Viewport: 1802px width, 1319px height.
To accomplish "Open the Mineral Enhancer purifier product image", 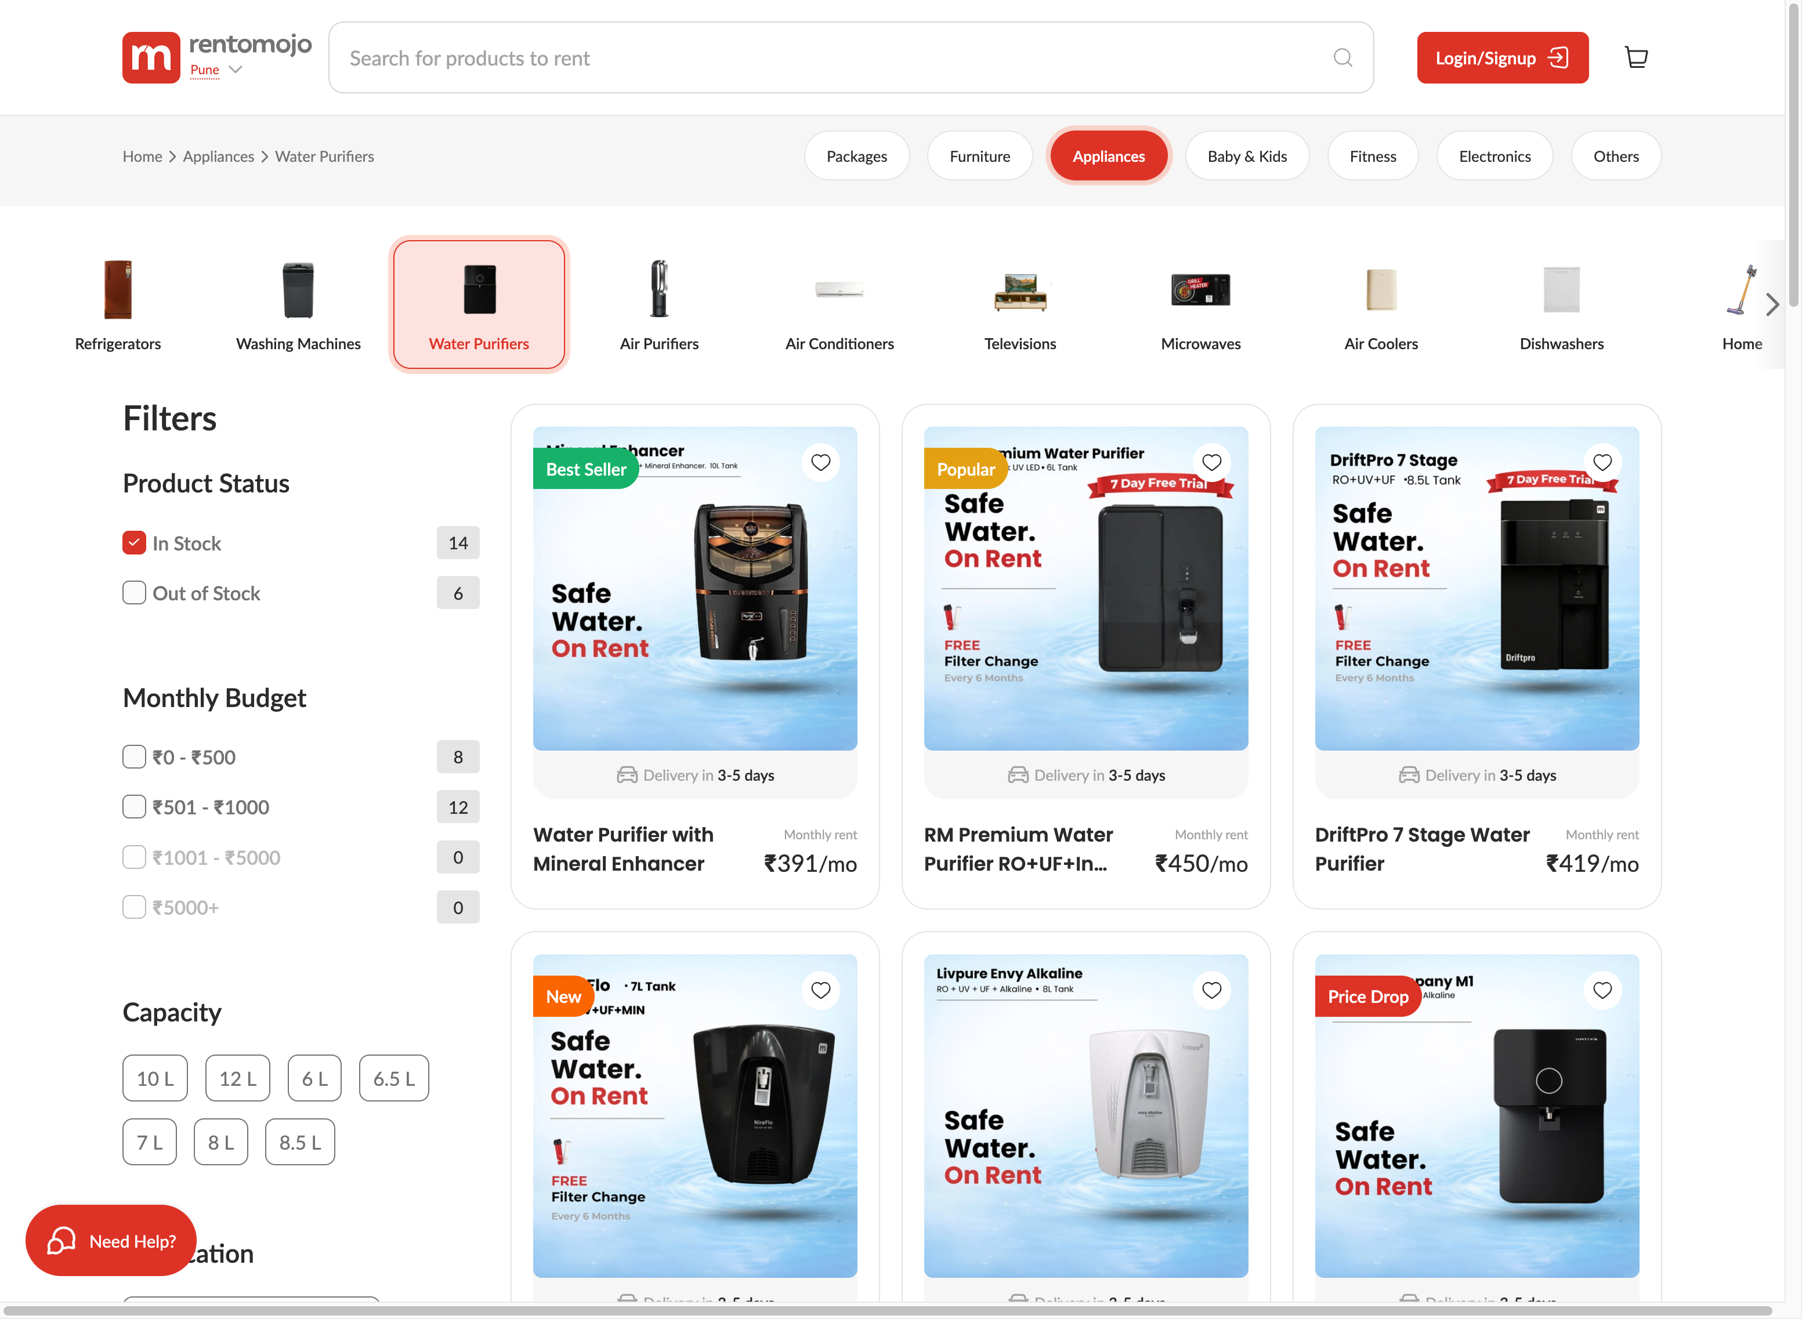I will 696,588.
